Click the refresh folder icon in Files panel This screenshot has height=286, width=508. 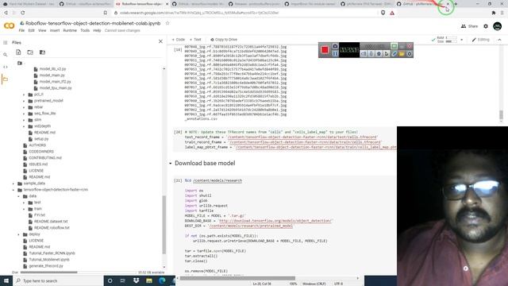tap(30, 52)
